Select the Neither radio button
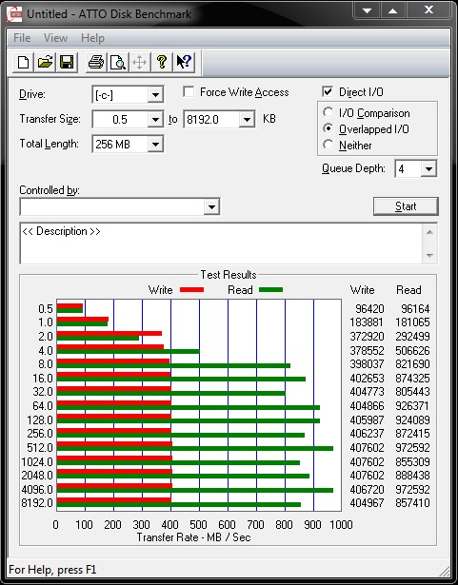This screenshot has width=458, height=585. 328,145
